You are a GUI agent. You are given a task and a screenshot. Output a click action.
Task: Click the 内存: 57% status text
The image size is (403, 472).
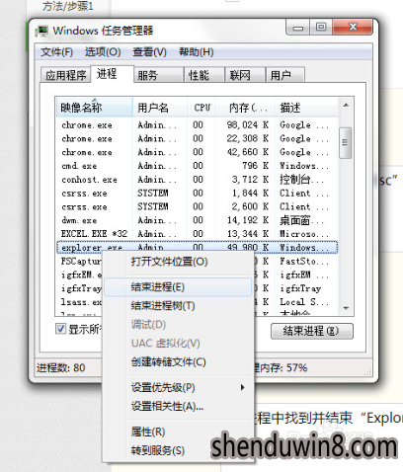(281, 367)
